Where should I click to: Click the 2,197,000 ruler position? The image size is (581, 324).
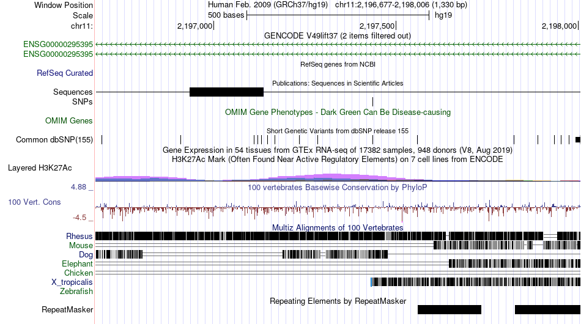click(x=195, y=26)
